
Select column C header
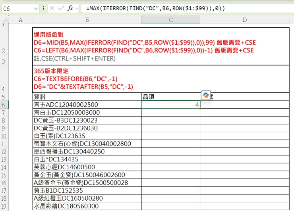170,20
